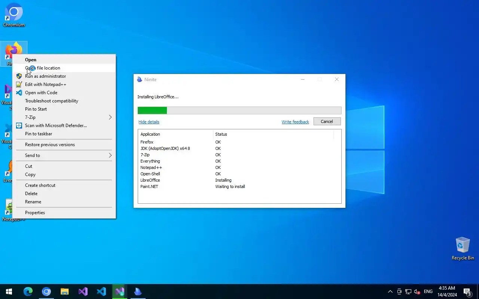Screen dimensions: 479x299
Task: Cancel the Ninite installation
Action: (327, 121)
